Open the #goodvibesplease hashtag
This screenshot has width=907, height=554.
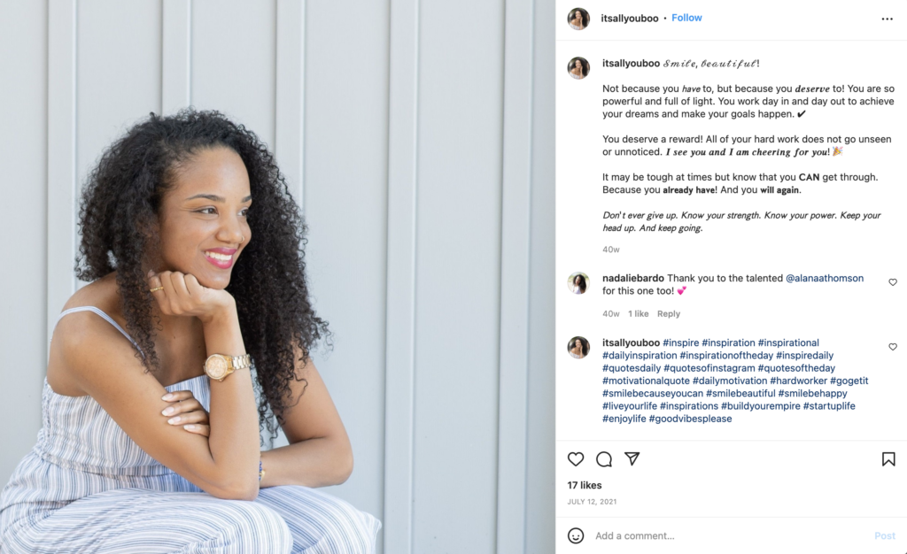click(690, 419)
